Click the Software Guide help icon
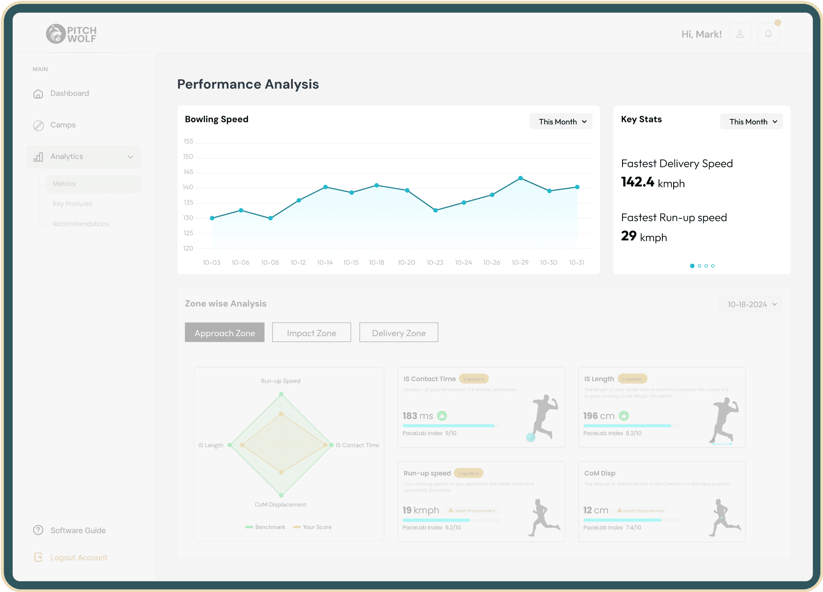The height and width of the screenshot is (592, 823). click(x=38, y=530)
